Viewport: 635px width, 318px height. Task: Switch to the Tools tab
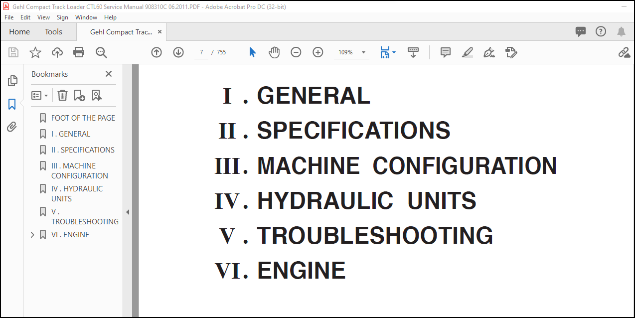click(53, 31)
